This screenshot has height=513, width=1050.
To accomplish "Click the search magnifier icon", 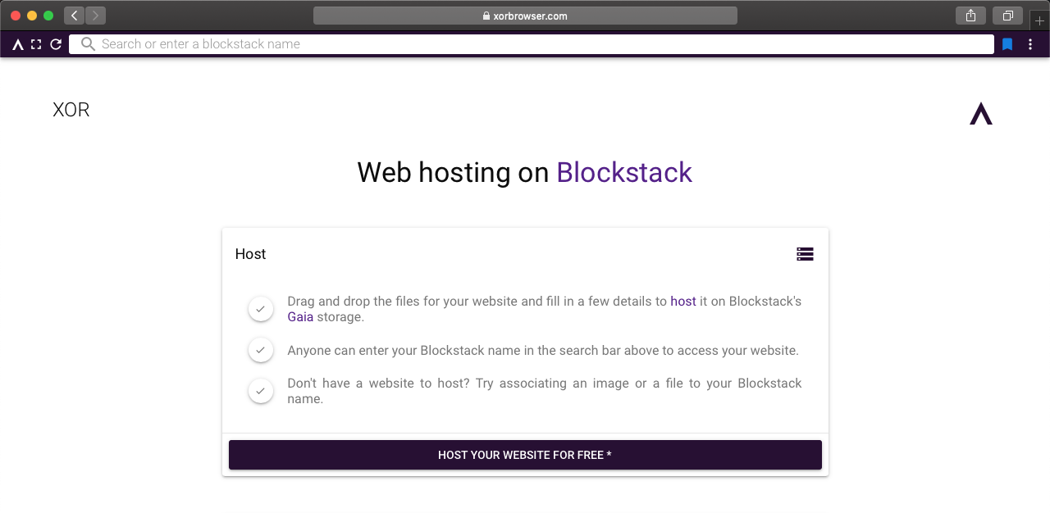I will point(88,44).
